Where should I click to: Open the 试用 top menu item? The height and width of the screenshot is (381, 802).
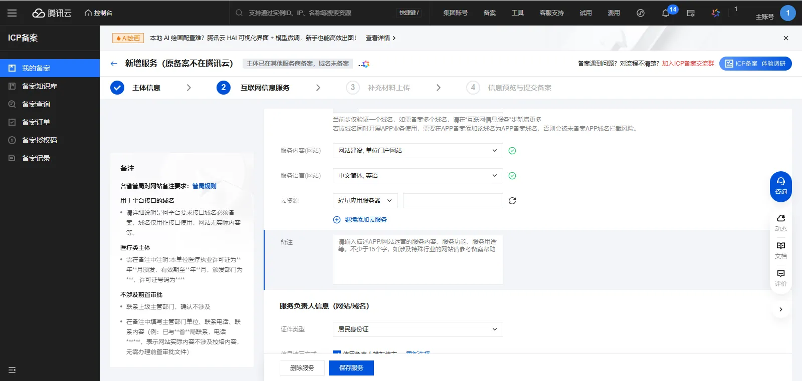[x=585, y=13]
